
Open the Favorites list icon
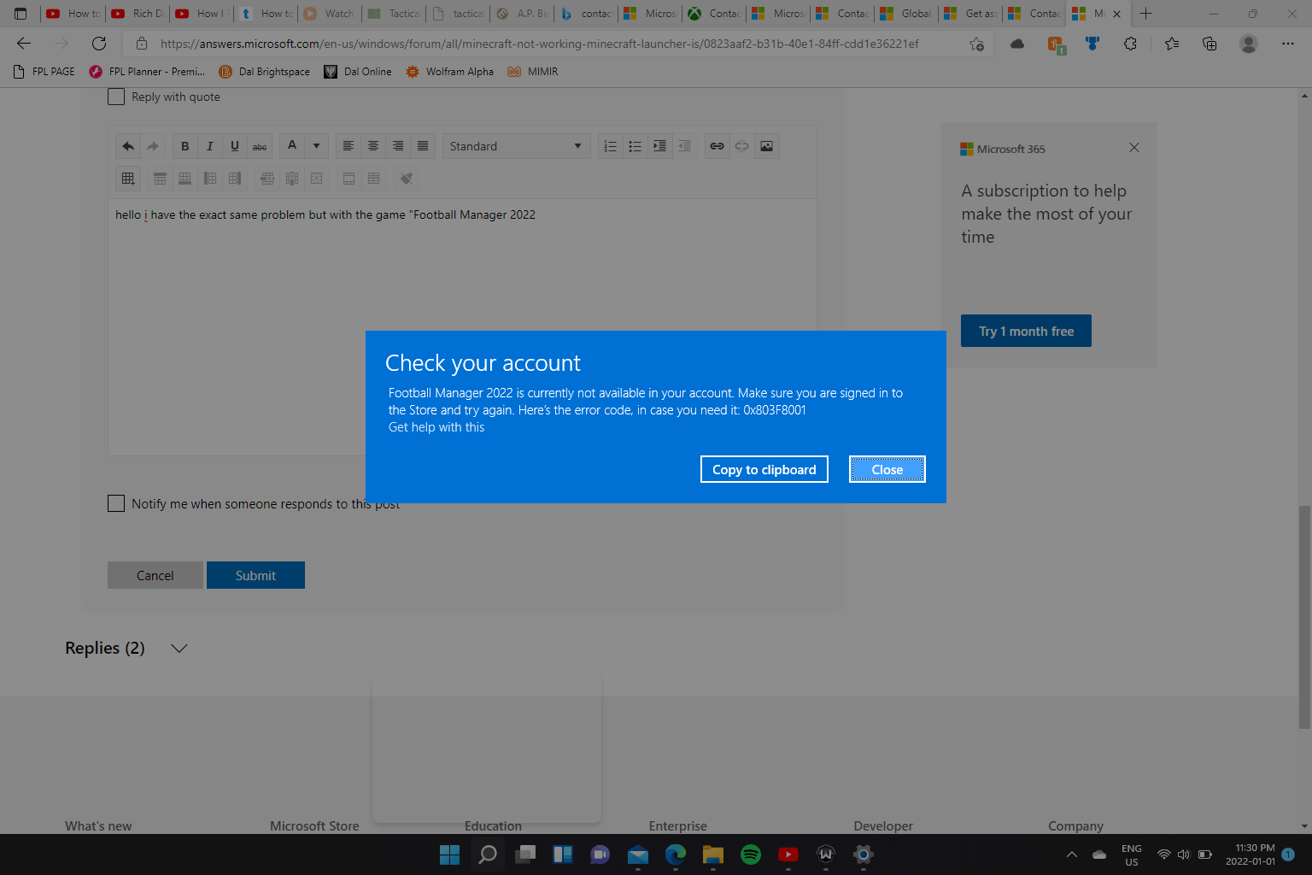click(1171, 44)
